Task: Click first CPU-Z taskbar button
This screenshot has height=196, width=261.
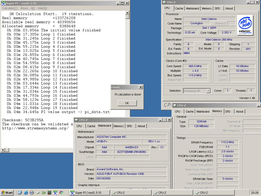Action: pyautogui.click(x=131, y=192)
